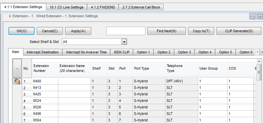This screenshot has height=123, width=263.
Task: Select extension number 6425 cell
Action: [x=45, y=94]
